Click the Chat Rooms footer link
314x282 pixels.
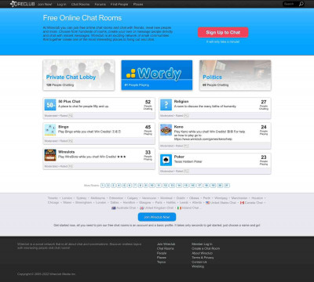coord(166,248)
